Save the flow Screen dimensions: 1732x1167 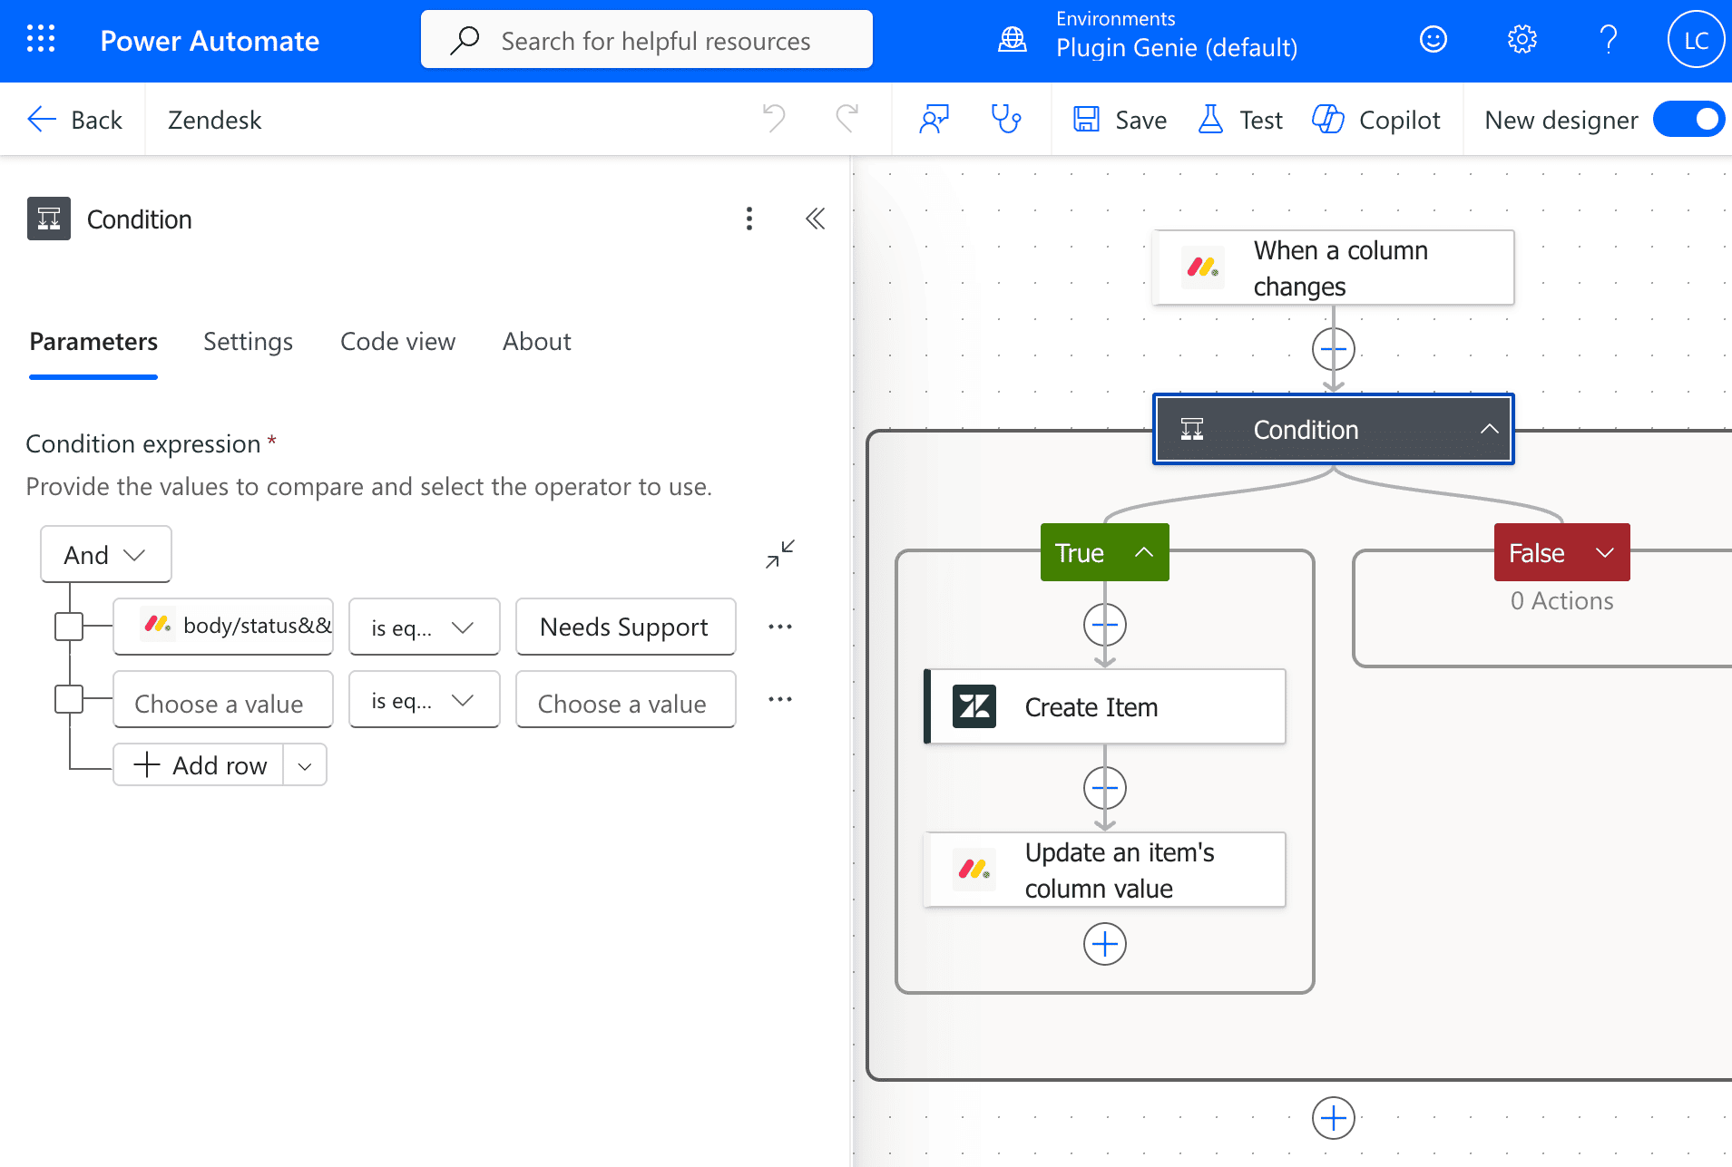pos(1120,120)
